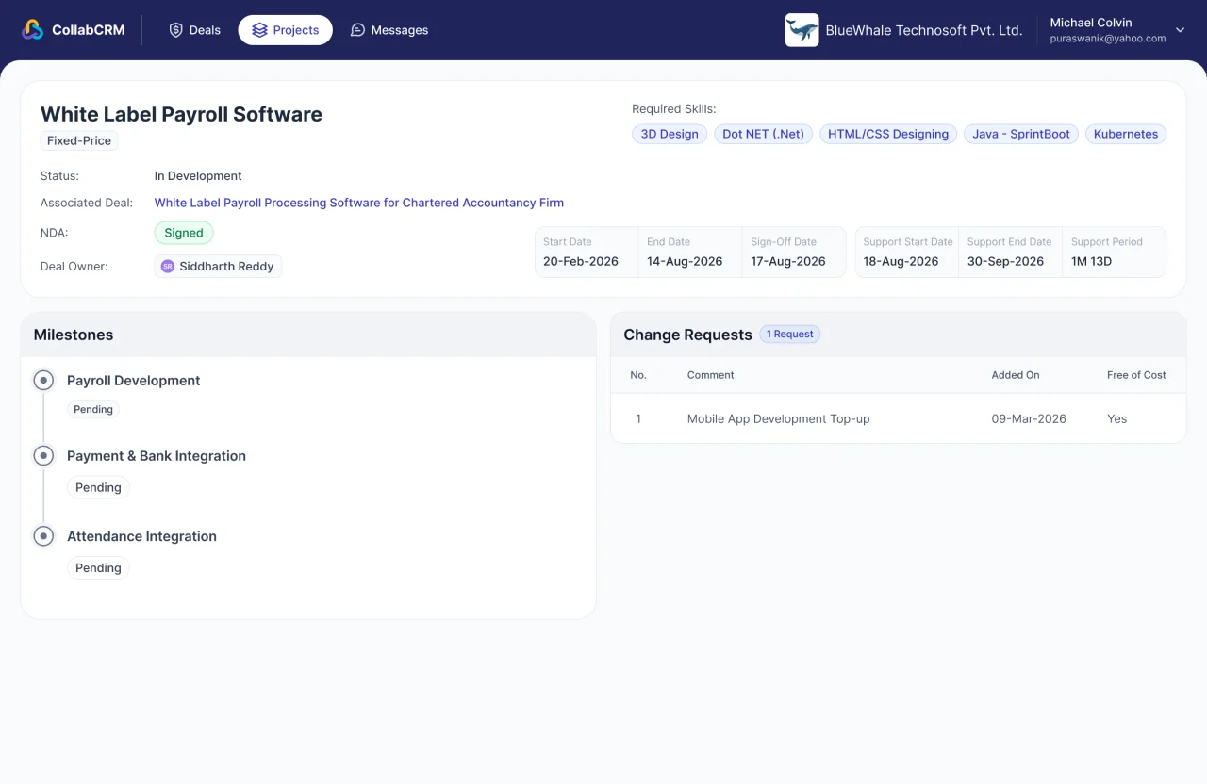This screenshot has height=784, width=1207.
Task: Click the Support Start Date 18-Aug-2026
Action: 901,261
